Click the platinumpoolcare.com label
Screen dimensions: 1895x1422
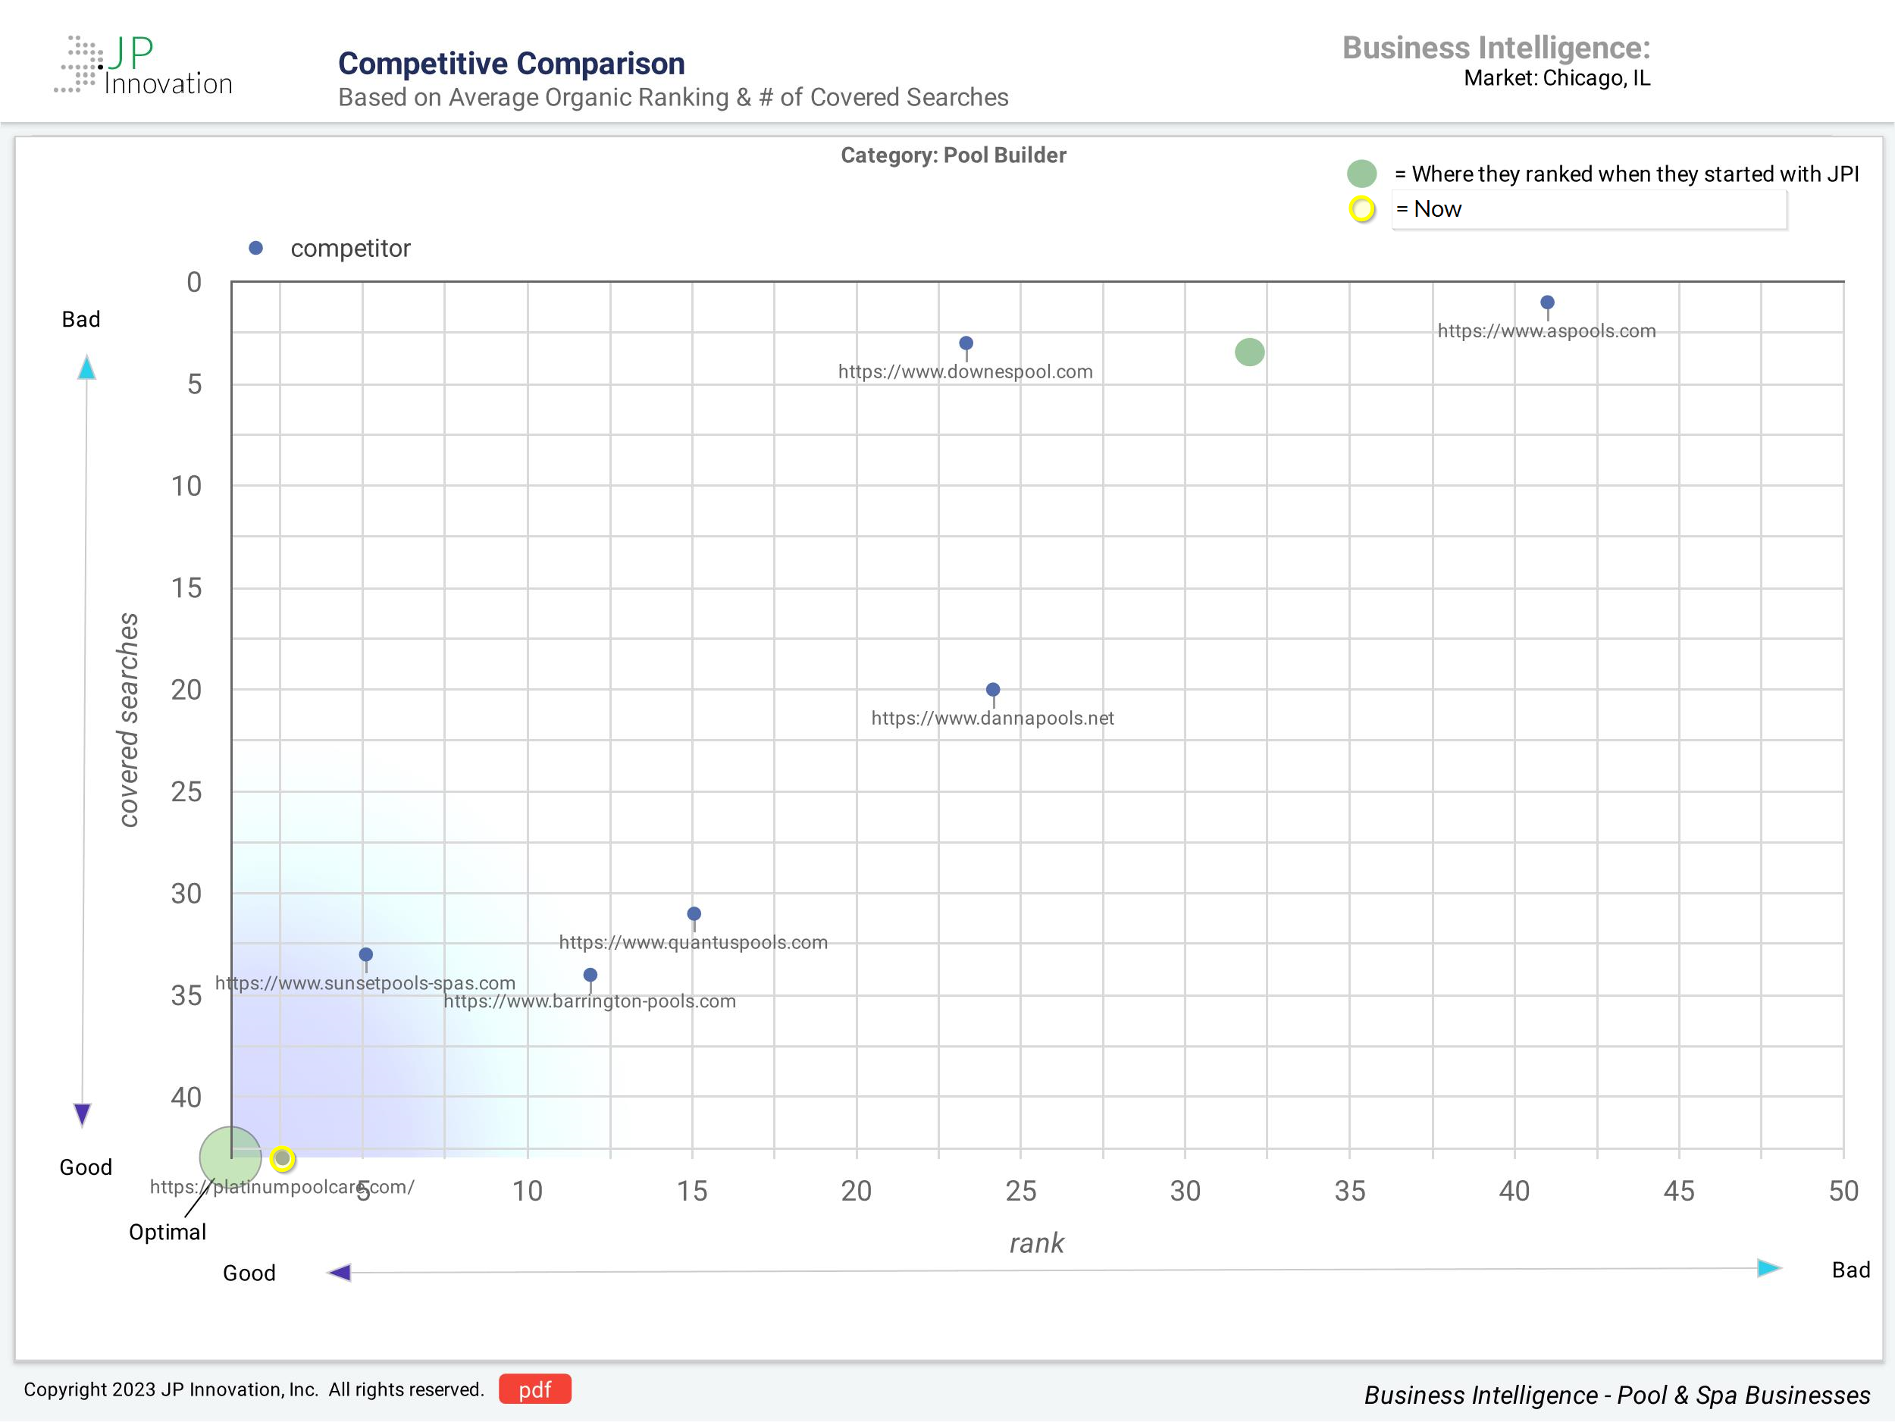(282, 1187)
